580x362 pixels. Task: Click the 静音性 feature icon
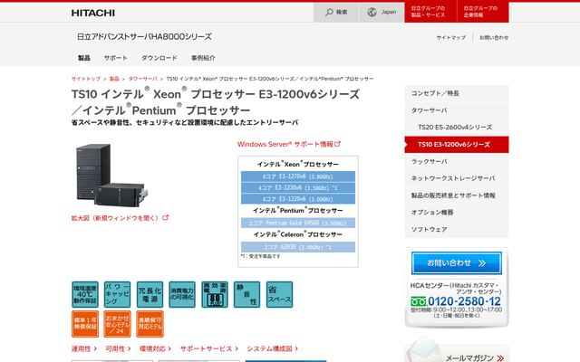[x=246, y=294]
